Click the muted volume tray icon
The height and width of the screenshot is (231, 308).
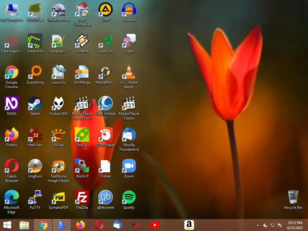pyautogui.click(x=265, y=225)
